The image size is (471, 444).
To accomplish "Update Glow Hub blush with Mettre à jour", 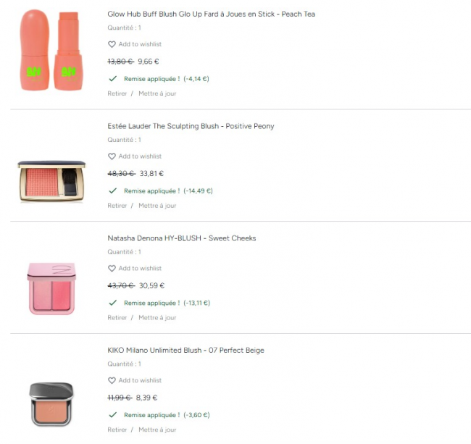I will tap(157, 93).
